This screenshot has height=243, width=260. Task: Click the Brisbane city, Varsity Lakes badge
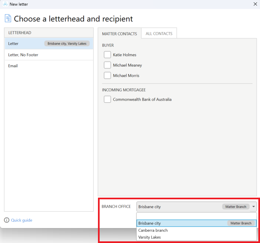tap(67, 43)
